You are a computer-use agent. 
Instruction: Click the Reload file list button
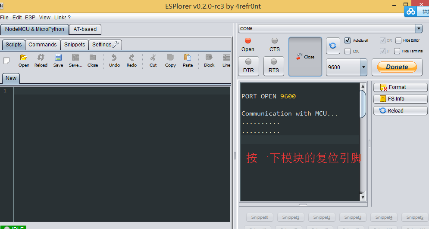400,111
